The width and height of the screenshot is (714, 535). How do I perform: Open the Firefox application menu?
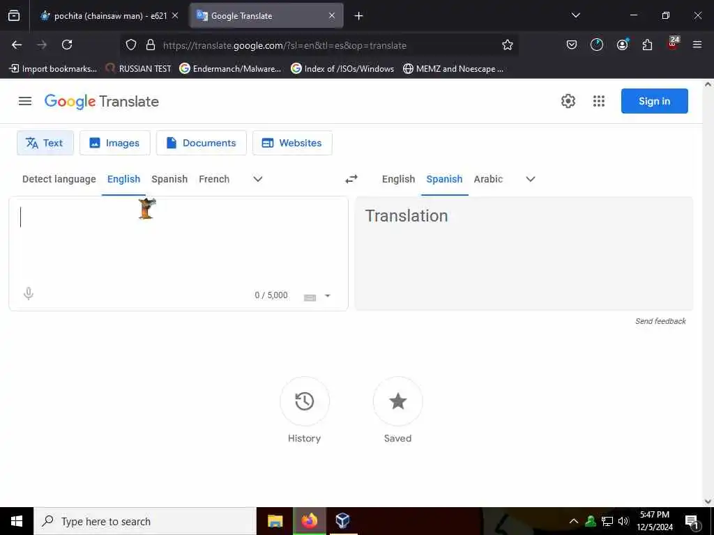tap(697, 45)
